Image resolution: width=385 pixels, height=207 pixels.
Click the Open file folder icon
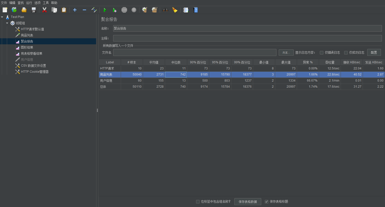click(x=24, y=10)
